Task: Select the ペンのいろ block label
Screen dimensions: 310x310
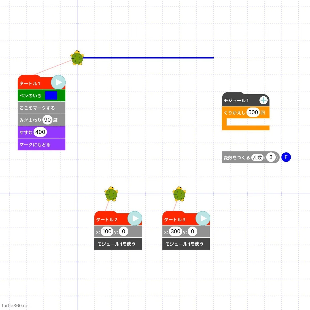Action: click(x=30, y=96)
